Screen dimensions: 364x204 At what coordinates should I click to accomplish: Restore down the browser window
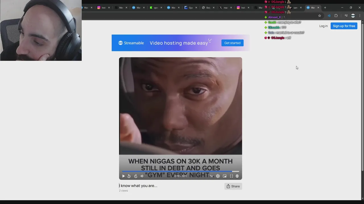pyautogui.click(x=351, y=8)
